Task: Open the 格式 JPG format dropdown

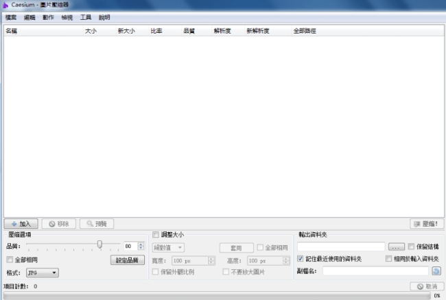Action: coord(43,273)
